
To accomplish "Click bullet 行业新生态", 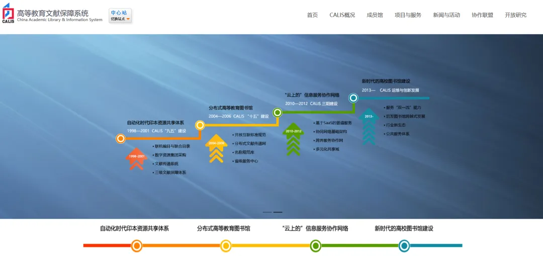I will (395, 125).
